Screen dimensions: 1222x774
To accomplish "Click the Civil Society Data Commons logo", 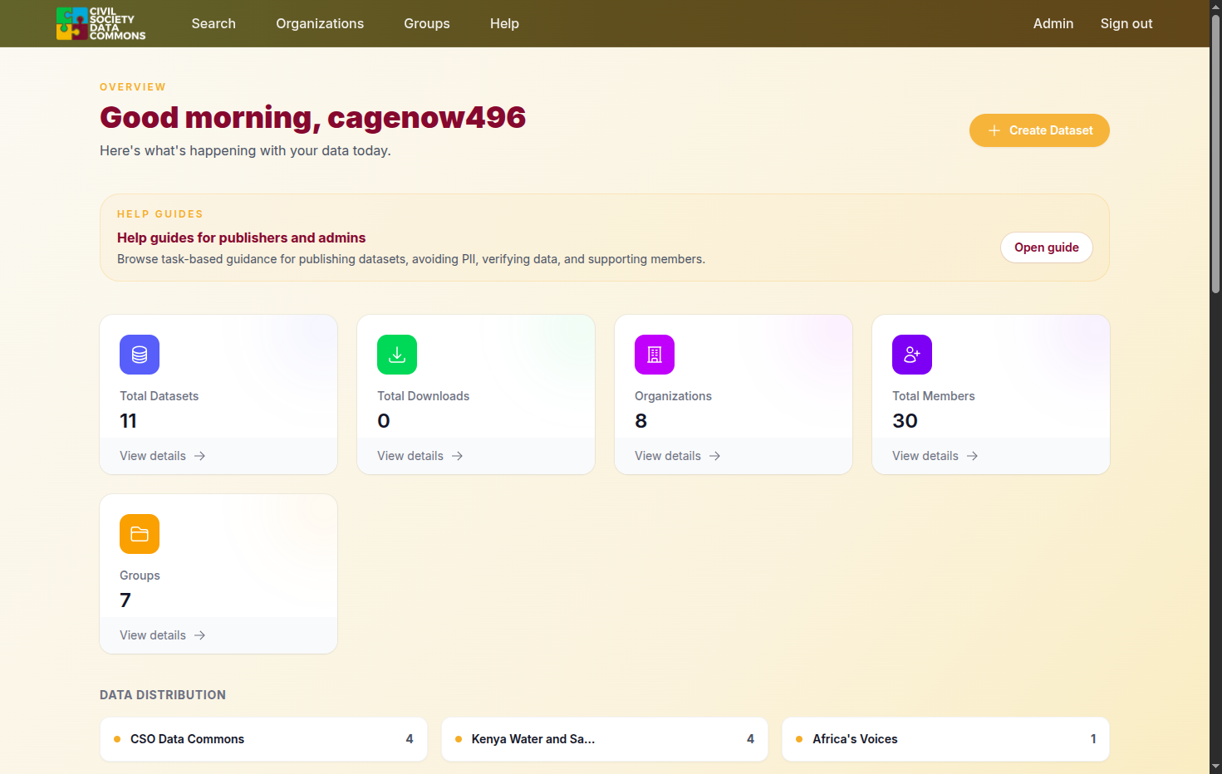I will (x=101, y=23).
